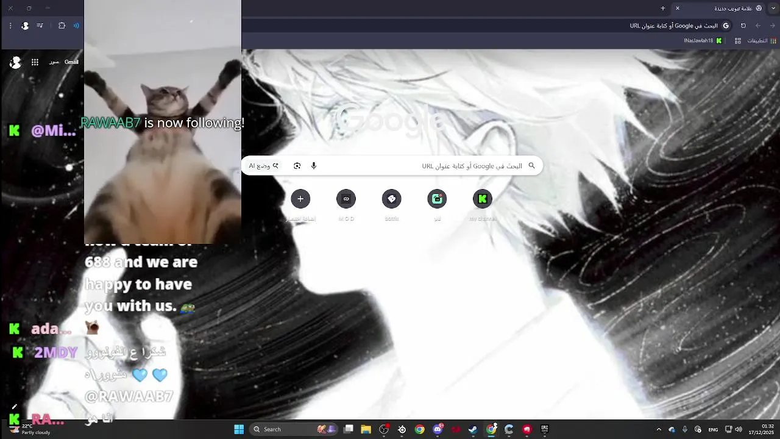Viewport: 780px width, 439px height.
Task: Open the Gmail link
Action: pos(71,62)
